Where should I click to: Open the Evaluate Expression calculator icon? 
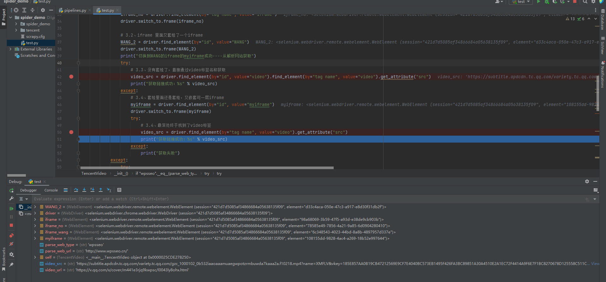click(x=119, y=190)
